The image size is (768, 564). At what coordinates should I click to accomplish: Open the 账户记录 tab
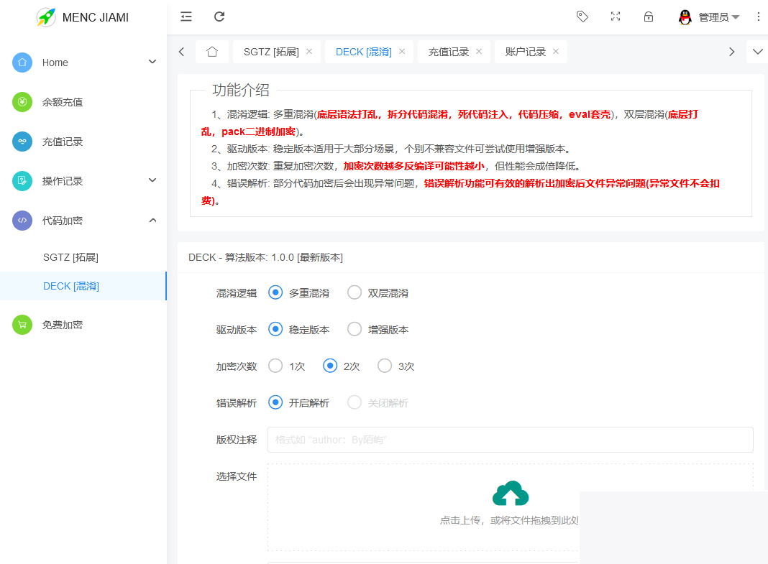[x=525, y=51]
